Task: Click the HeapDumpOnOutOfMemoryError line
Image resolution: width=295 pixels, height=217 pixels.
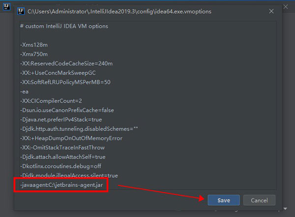Action: coord(71,138)
